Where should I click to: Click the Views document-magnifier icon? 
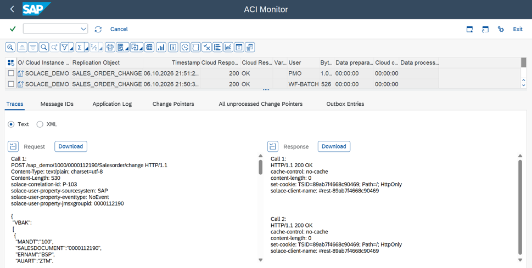[x=120, y=48]
